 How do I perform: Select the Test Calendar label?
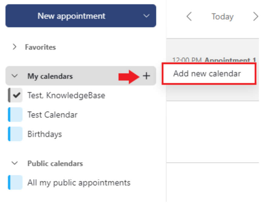click(x=52, y=115)
